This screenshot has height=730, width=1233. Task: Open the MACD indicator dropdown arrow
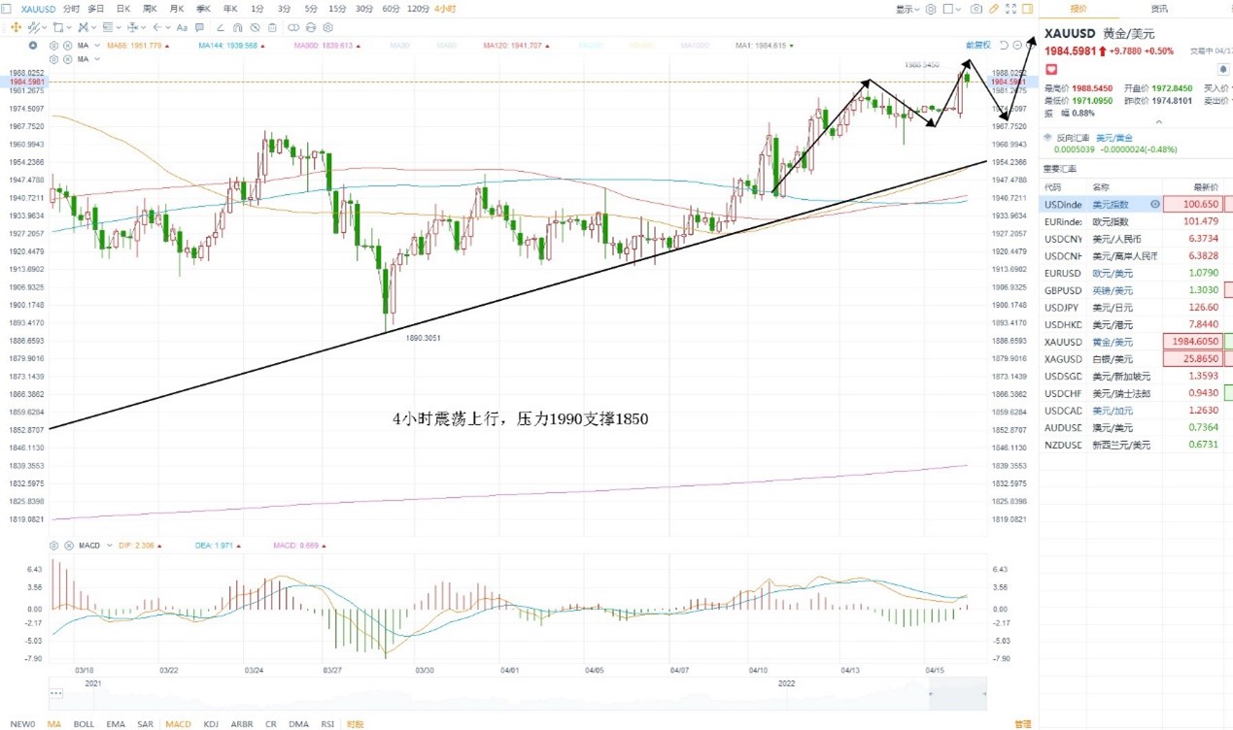[109, 546]
